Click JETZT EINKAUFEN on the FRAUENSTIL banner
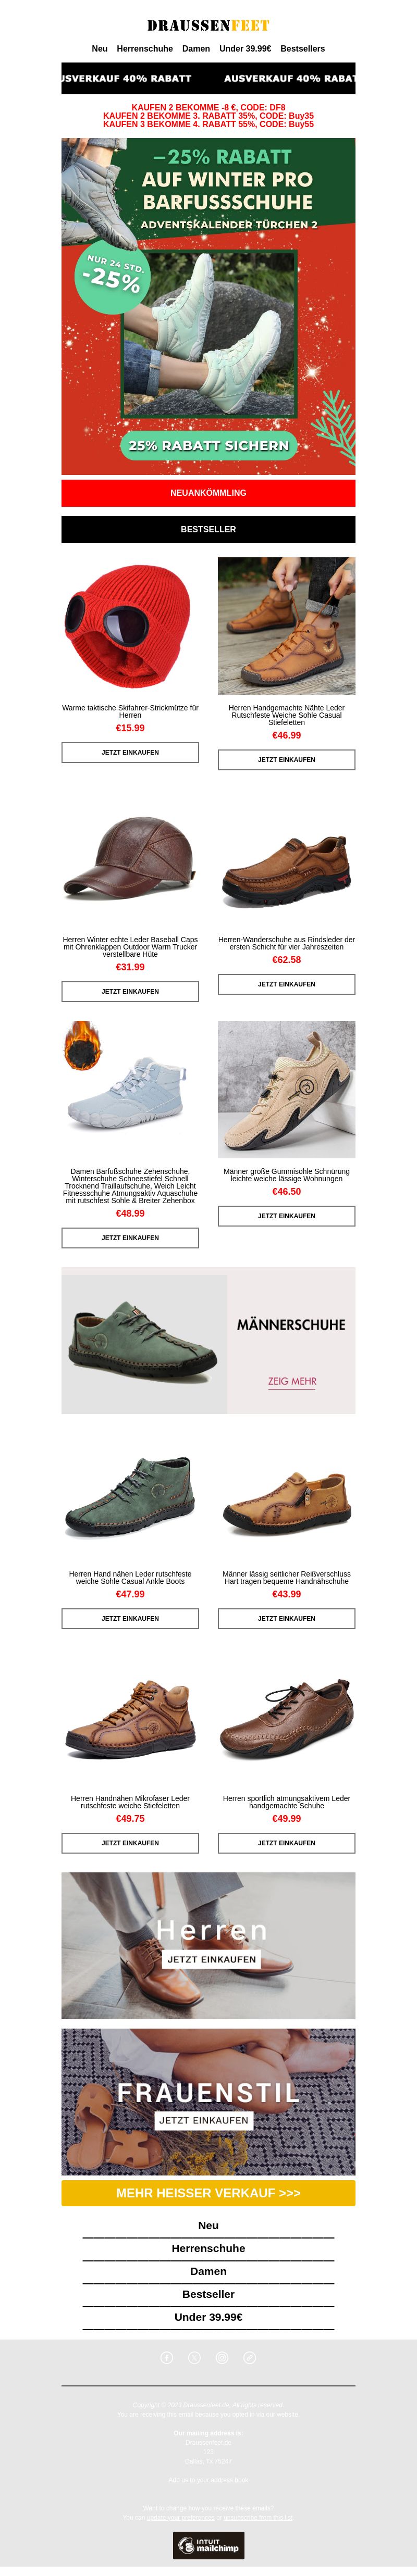This screenshot has height=2576, width=417. [204, 2120]
